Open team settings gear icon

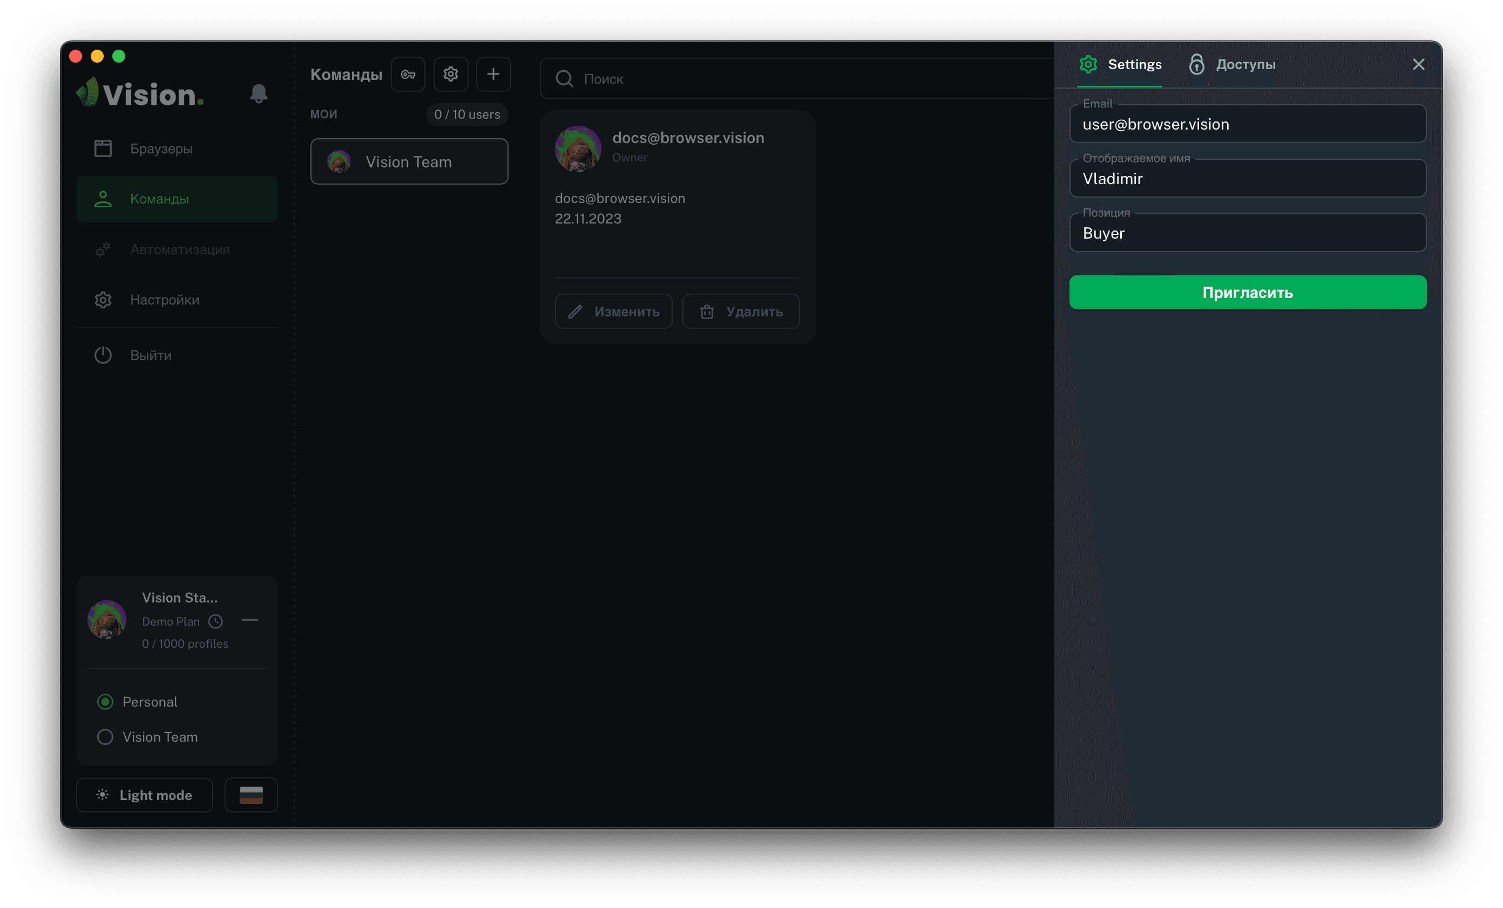451,74
